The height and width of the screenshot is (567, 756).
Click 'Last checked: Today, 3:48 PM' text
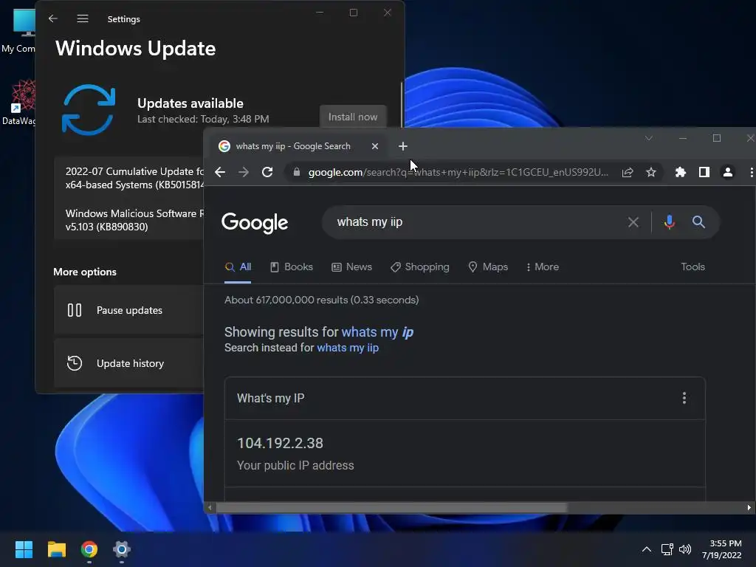203,119
